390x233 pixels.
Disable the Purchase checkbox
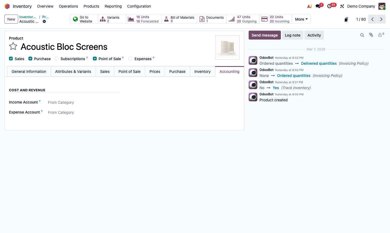(x=30, y=59)
